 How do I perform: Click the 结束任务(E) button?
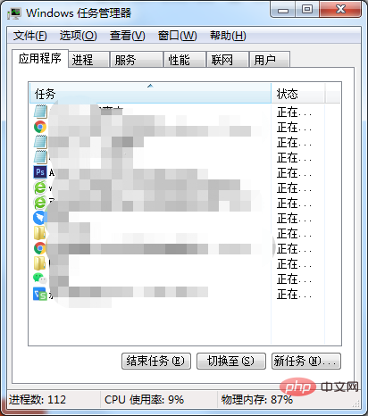[156, 362]
